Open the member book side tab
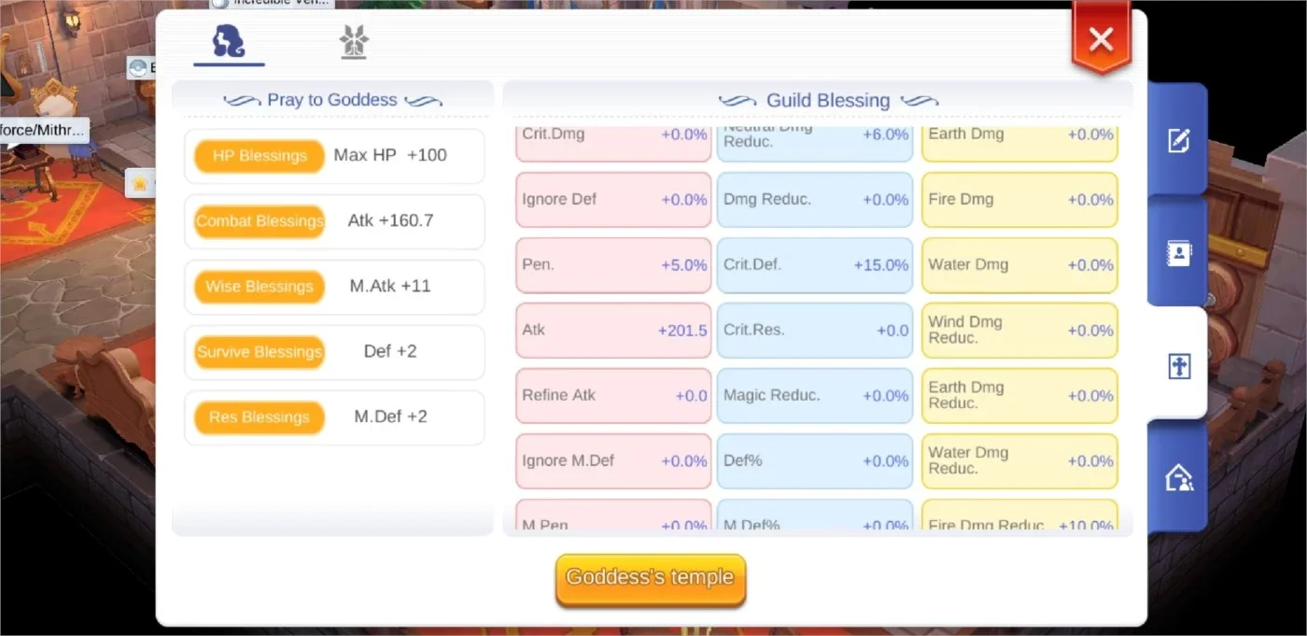 pyautogui.click(x=1178, y=254)
